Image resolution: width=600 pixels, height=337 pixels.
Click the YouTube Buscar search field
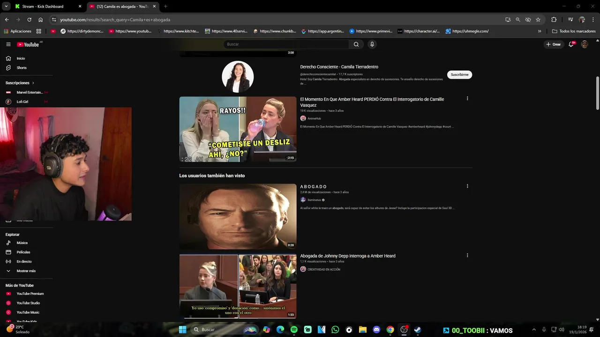(x=286, y=44)
